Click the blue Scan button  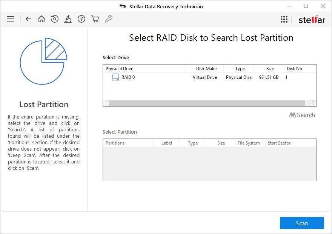pyautogui.click(x=302, y=223)
